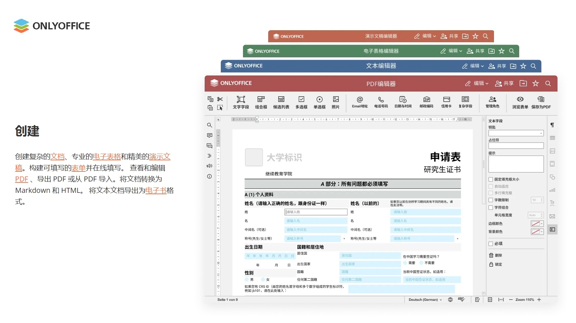Open form settings tab in right sidebar

[552, 229]
